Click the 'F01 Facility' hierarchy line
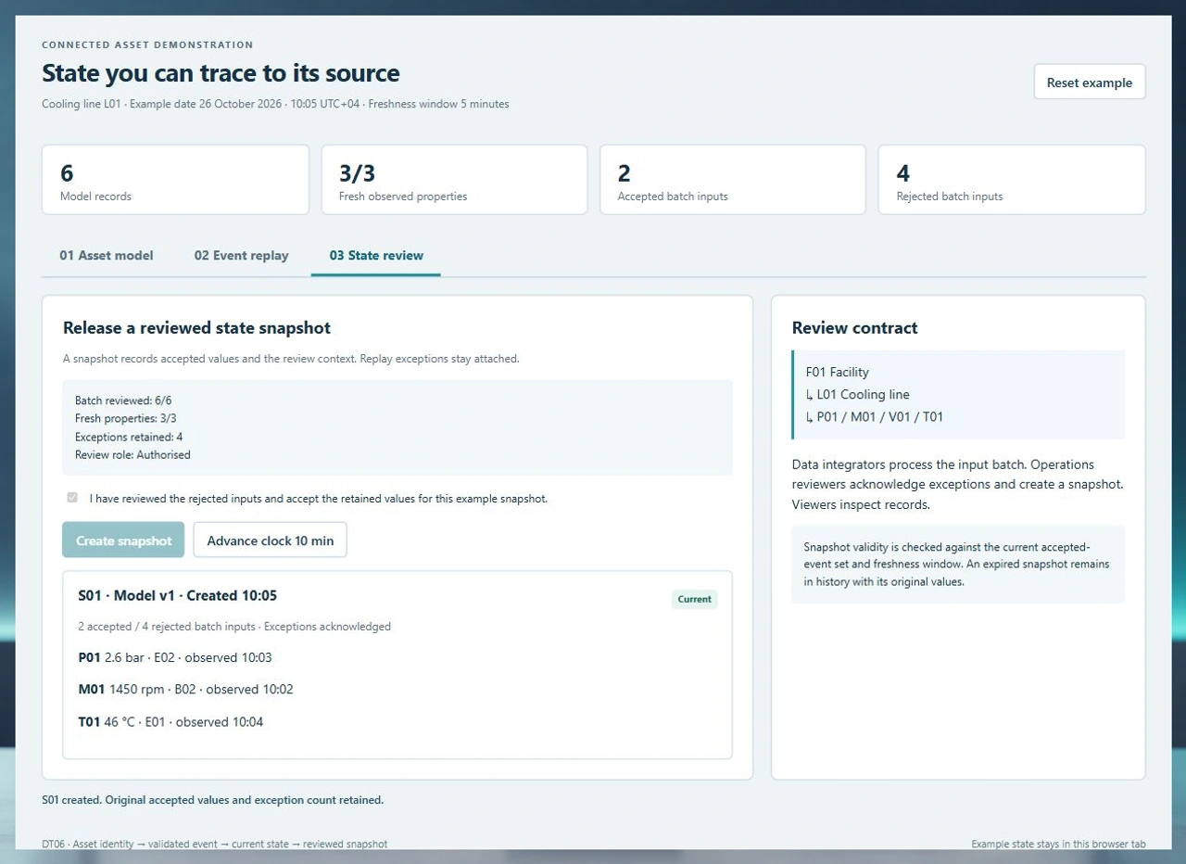This screenshot has width=1186, height=864. [838, 372]
